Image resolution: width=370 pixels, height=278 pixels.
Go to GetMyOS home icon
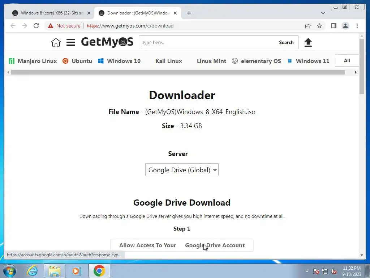[56, 43]
